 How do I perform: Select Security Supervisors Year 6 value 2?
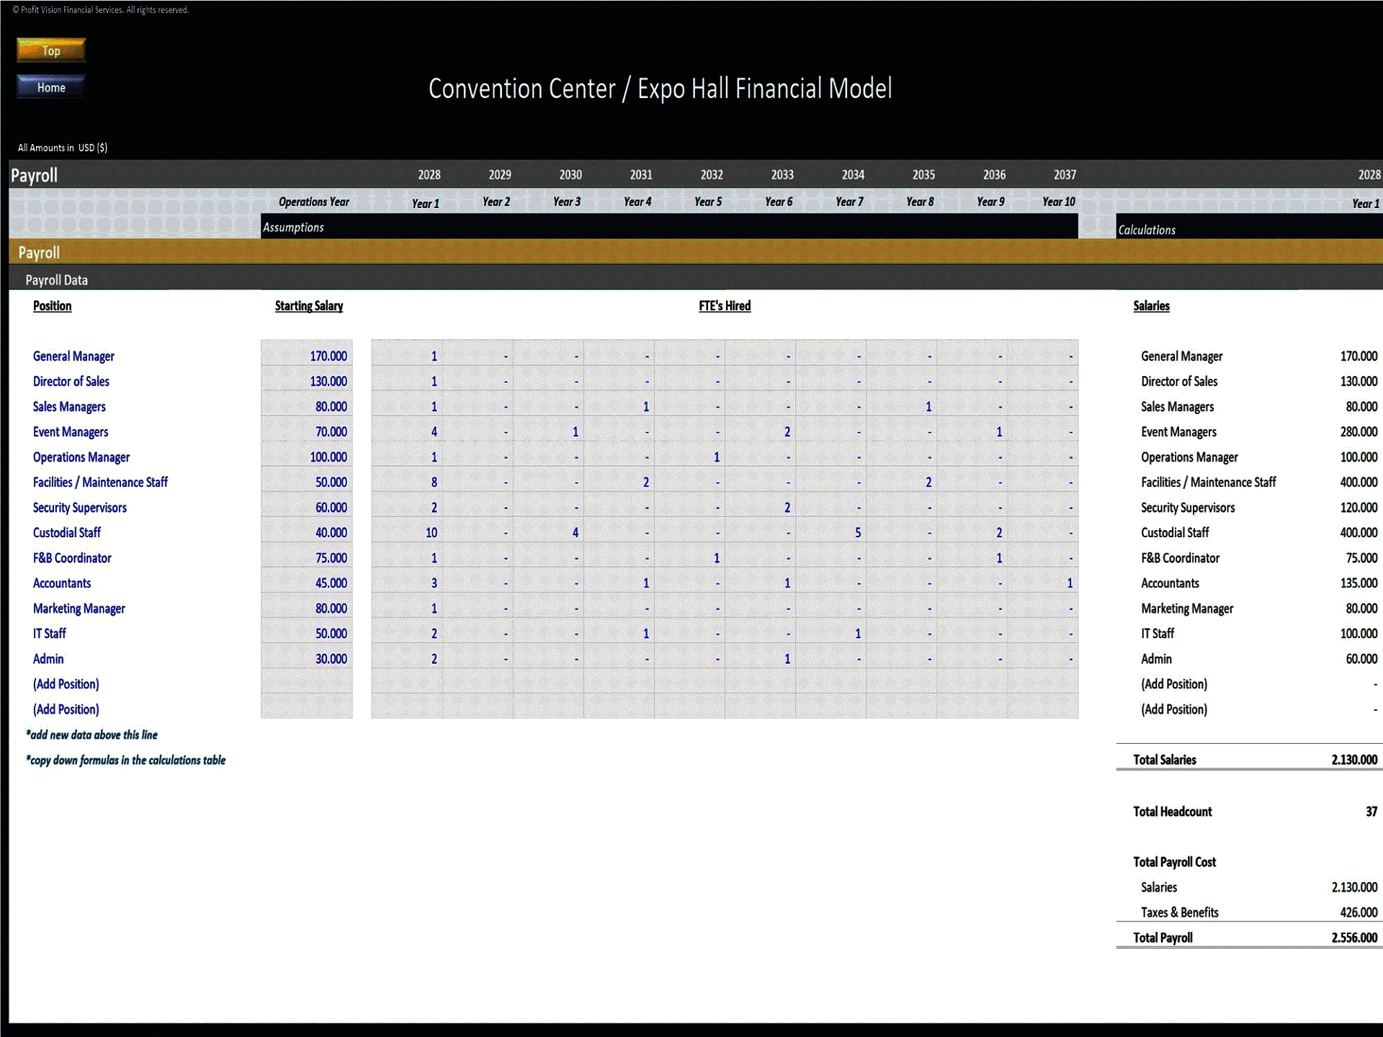[x=760, y=507]
